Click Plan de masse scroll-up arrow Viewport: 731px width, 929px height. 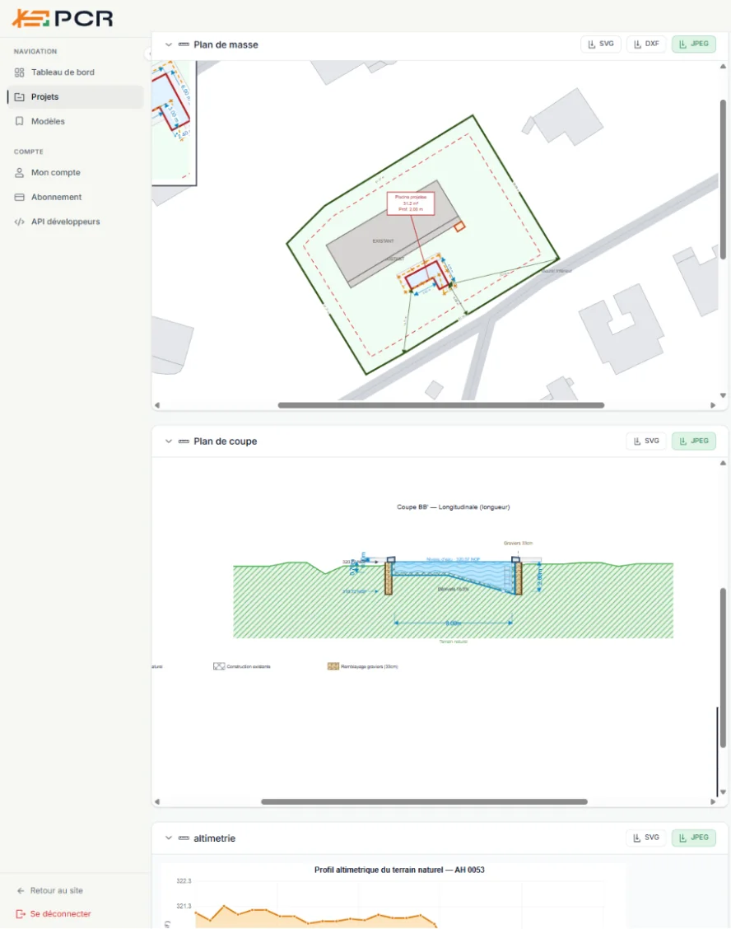tap(723, 67)
